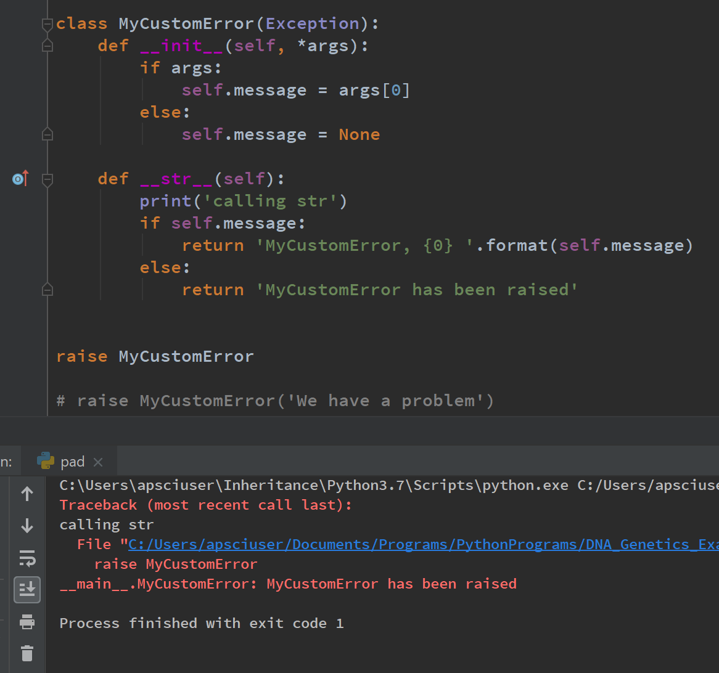Collapse the __str__ method fold arrow

coord(47,179)
